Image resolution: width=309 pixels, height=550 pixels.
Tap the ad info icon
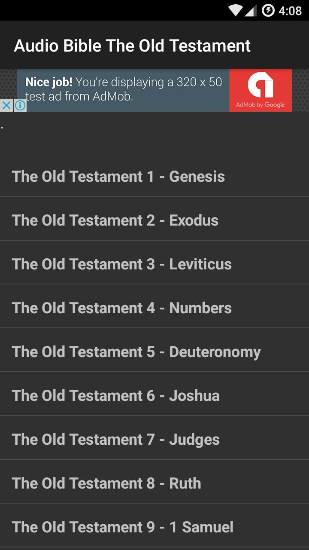click(20, 105)
